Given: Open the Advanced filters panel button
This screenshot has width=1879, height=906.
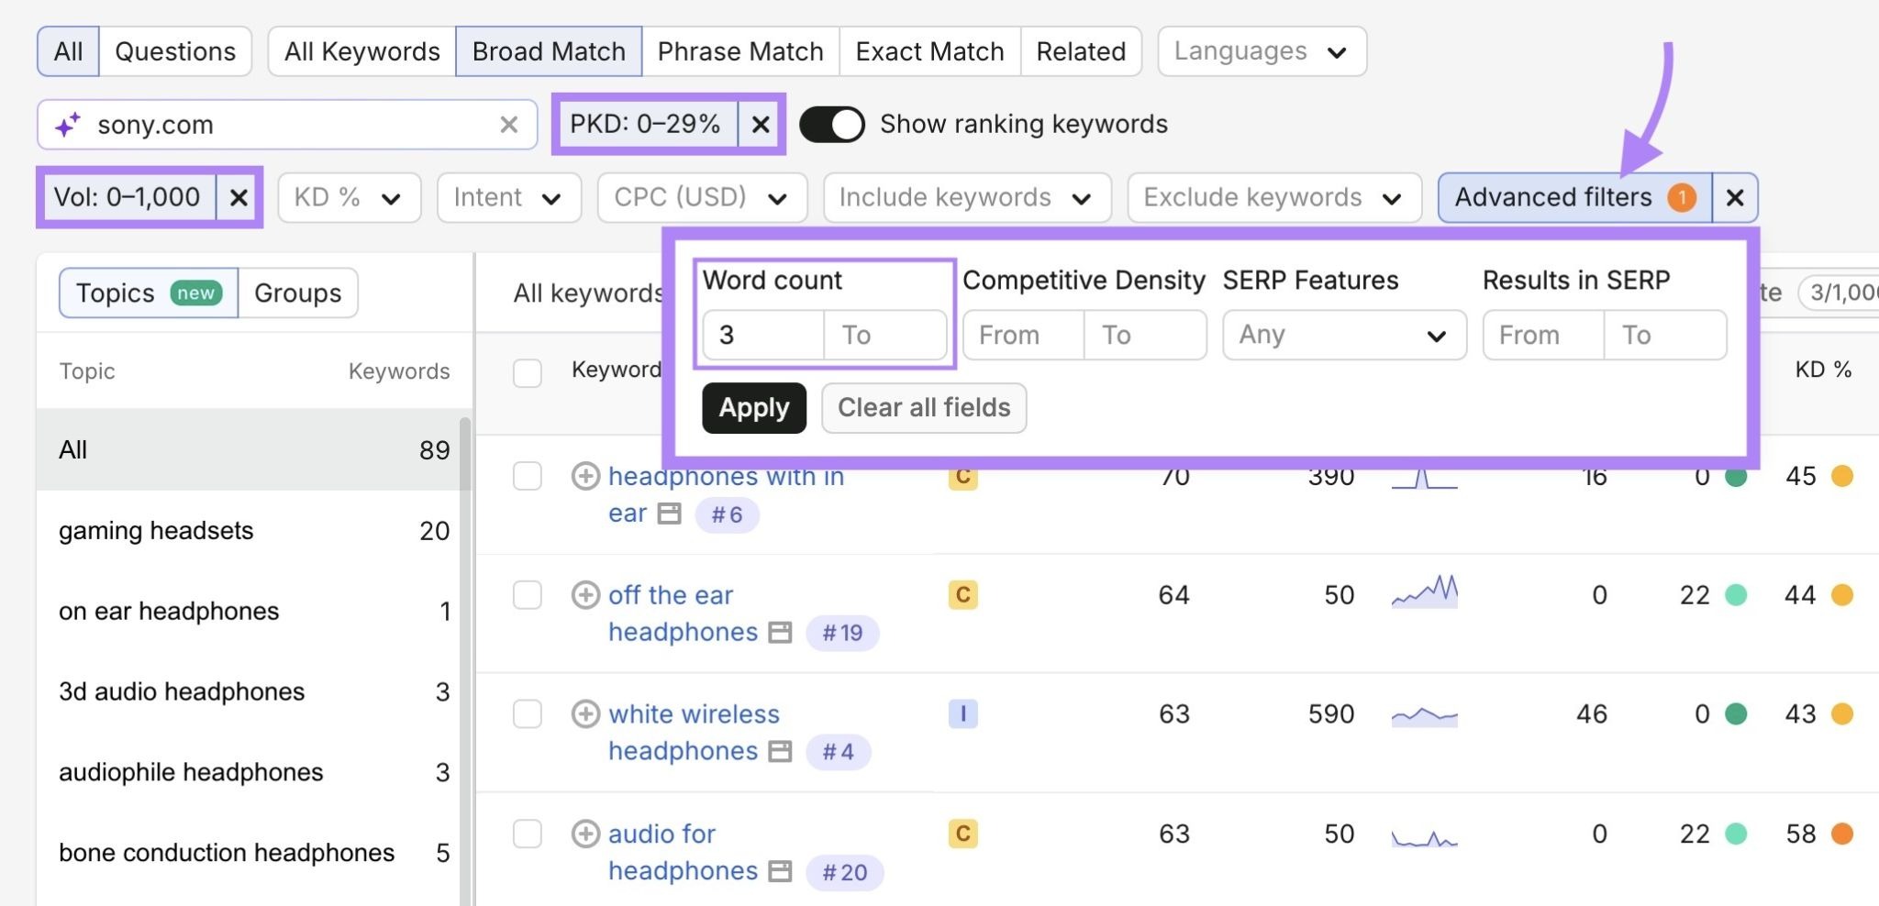Looking at the screenshot, I should coord(1574,197).
